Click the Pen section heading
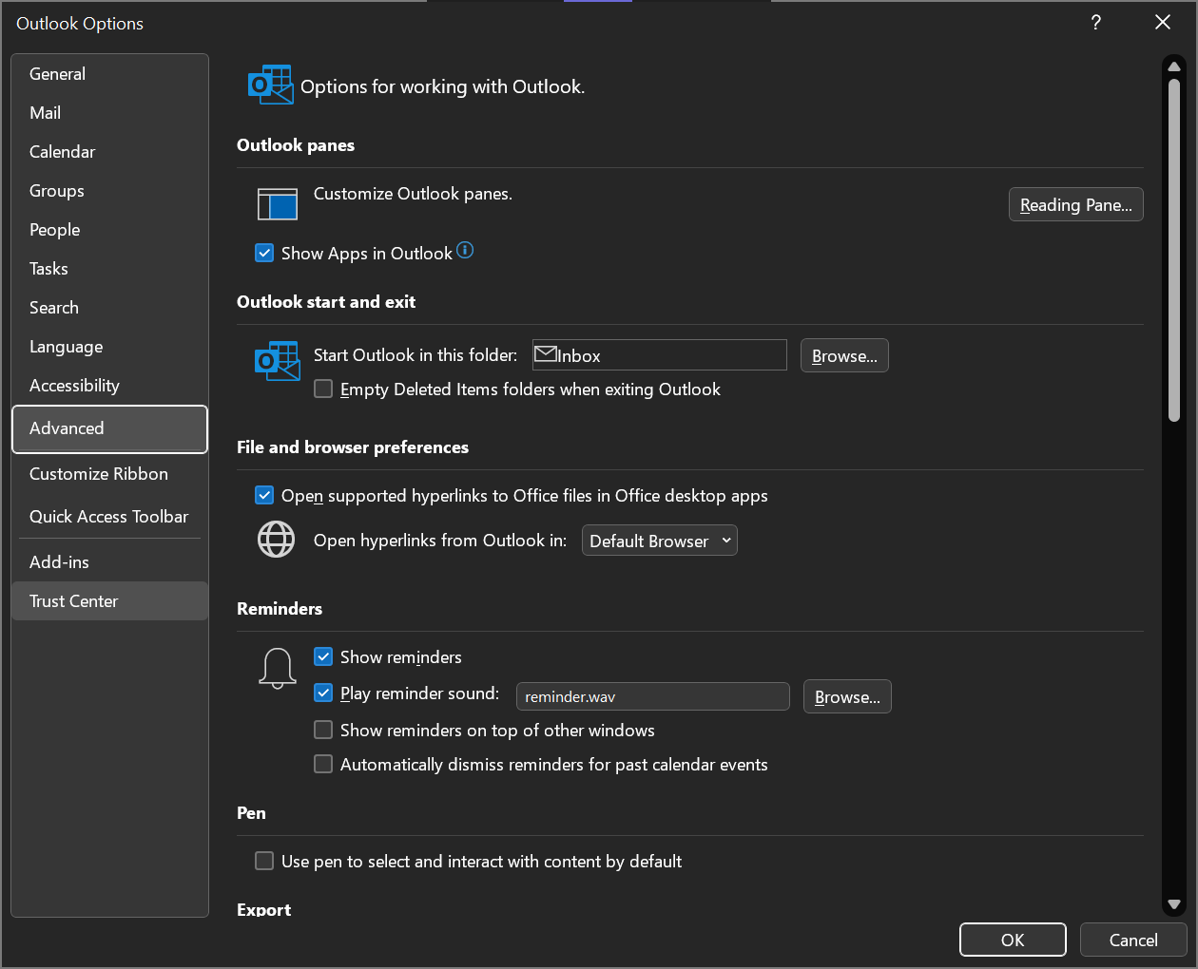Viewport: 1198px width, 969px height. tap(251, 813)
